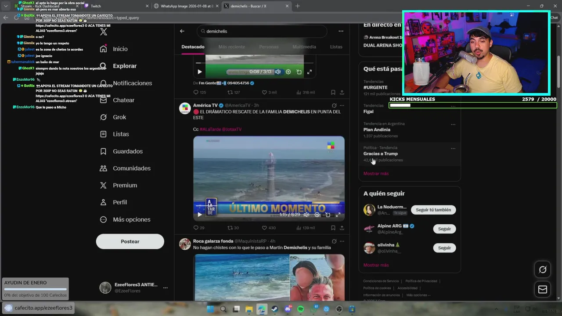Repost the post with 30 reposts
This screenshot has width=562, height=316.
(x=233, y=228)
